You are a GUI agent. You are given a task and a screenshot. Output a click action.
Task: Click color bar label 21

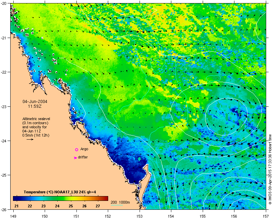pyautogui.click(x=16, y=206)
